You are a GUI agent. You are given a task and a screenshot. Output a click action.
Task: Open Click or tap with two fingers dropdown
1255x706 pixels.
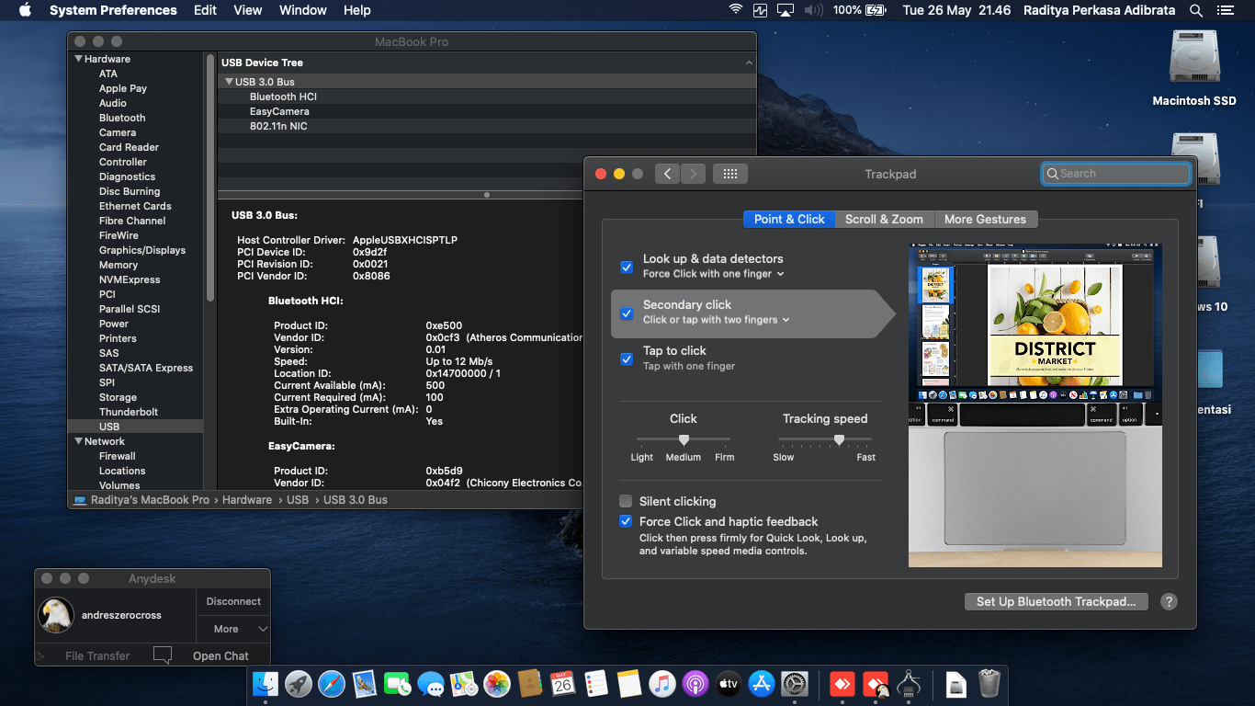tap(717, 320)
